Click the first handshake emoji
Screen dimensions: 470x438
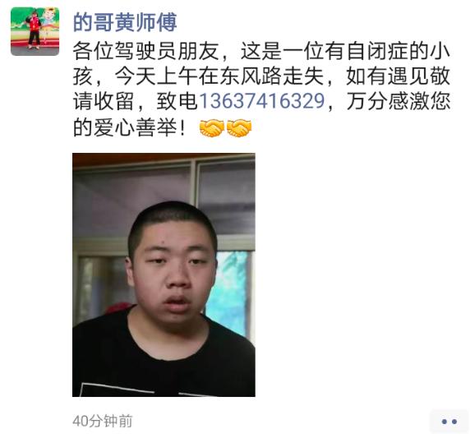(x=212, y=128)
